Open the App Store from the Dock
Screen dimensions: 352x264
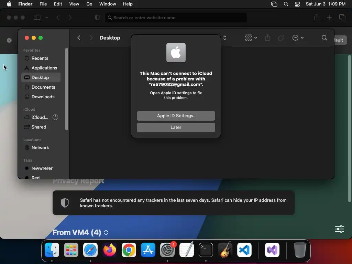148,250
